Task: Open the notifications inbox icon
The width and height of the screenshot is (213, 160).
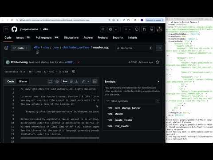Action: 152,29
